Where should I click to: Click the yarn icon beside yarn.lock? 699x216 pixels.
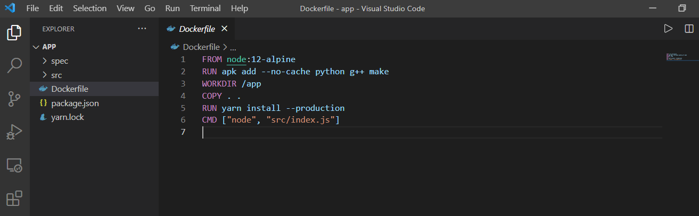click(44, 117)
